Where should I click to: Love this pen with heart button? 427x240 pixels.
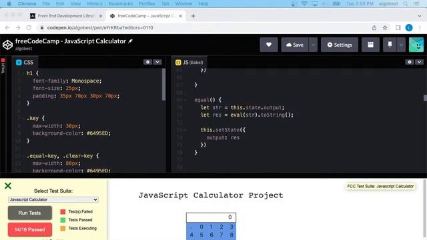click(269, 45)
